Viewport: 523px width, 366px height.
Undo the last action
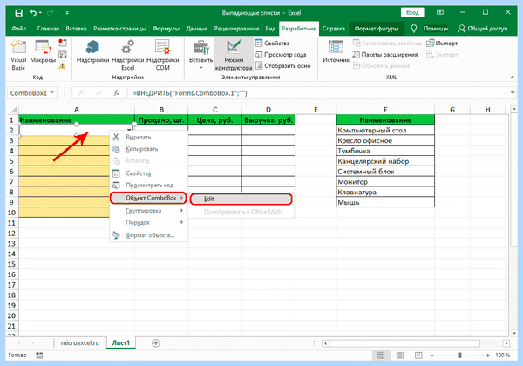pyautogui.click(x=33, y=13)
